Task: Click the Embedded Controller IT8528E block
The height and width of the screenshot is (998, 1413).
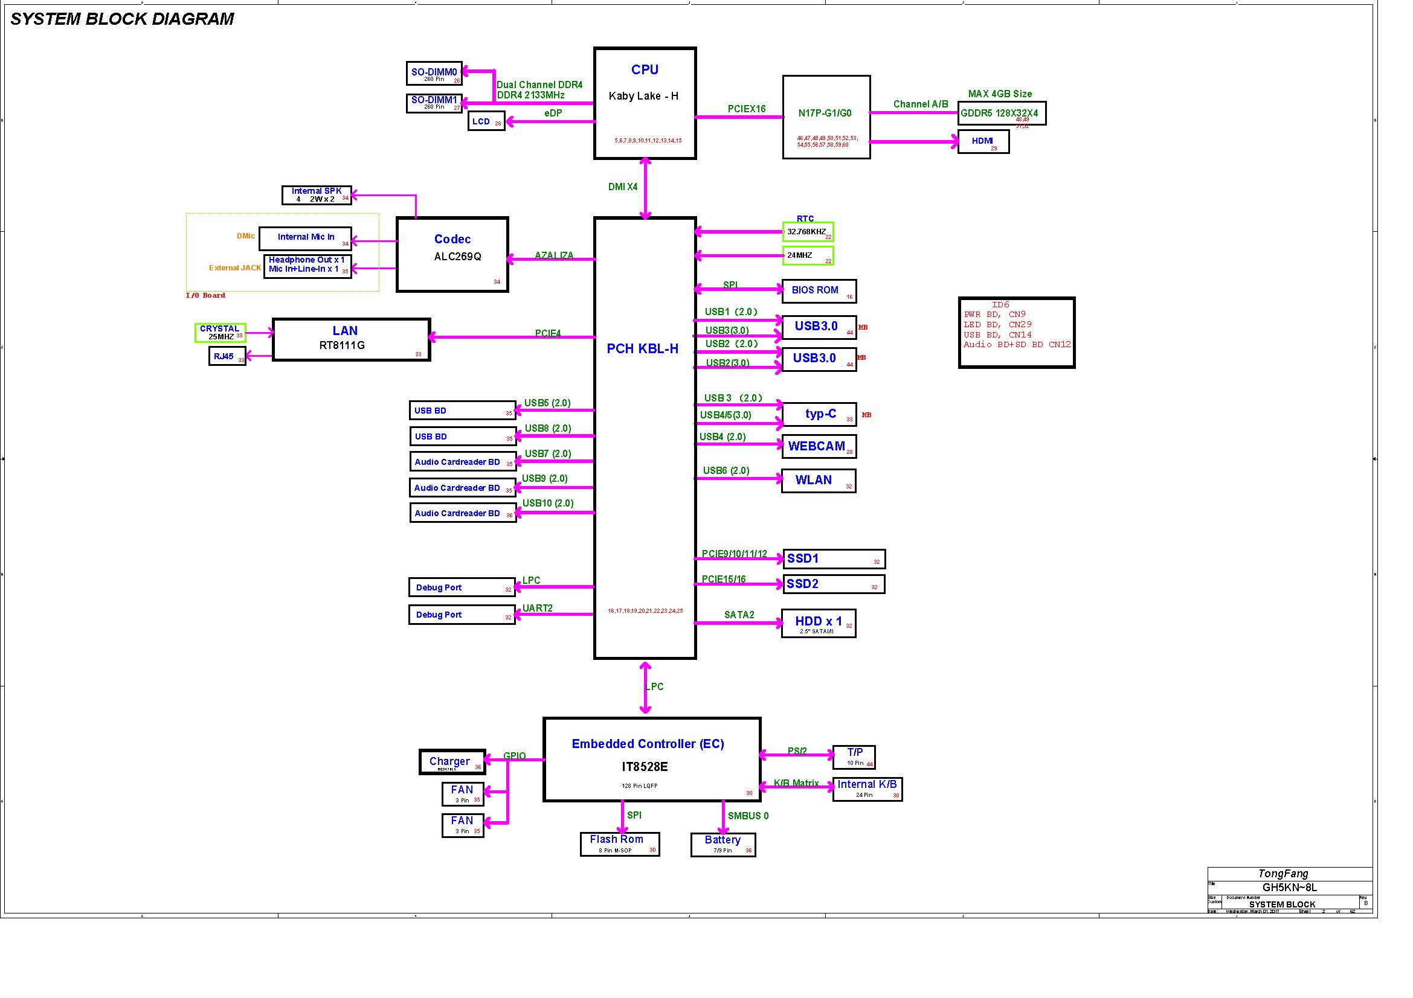Action: click(x=652, y=759)
